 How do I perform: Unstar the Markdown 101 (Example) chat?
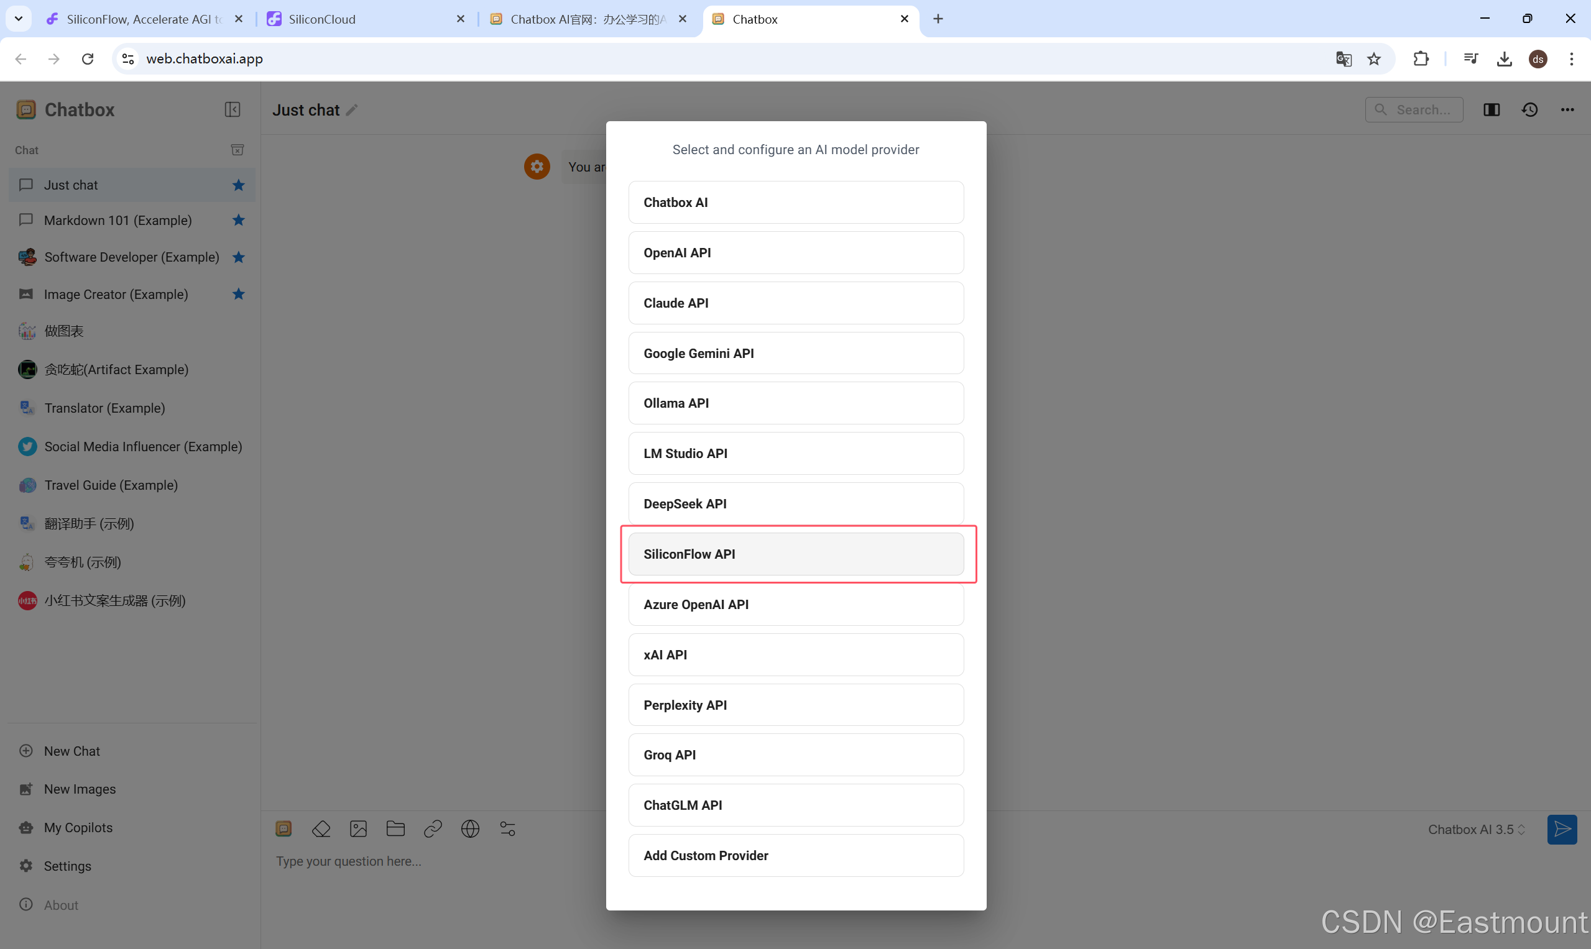(239, 220)
